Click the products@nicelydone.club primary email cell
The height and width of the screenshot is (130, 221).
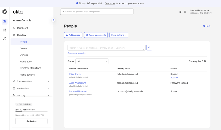tap(130, 91)
